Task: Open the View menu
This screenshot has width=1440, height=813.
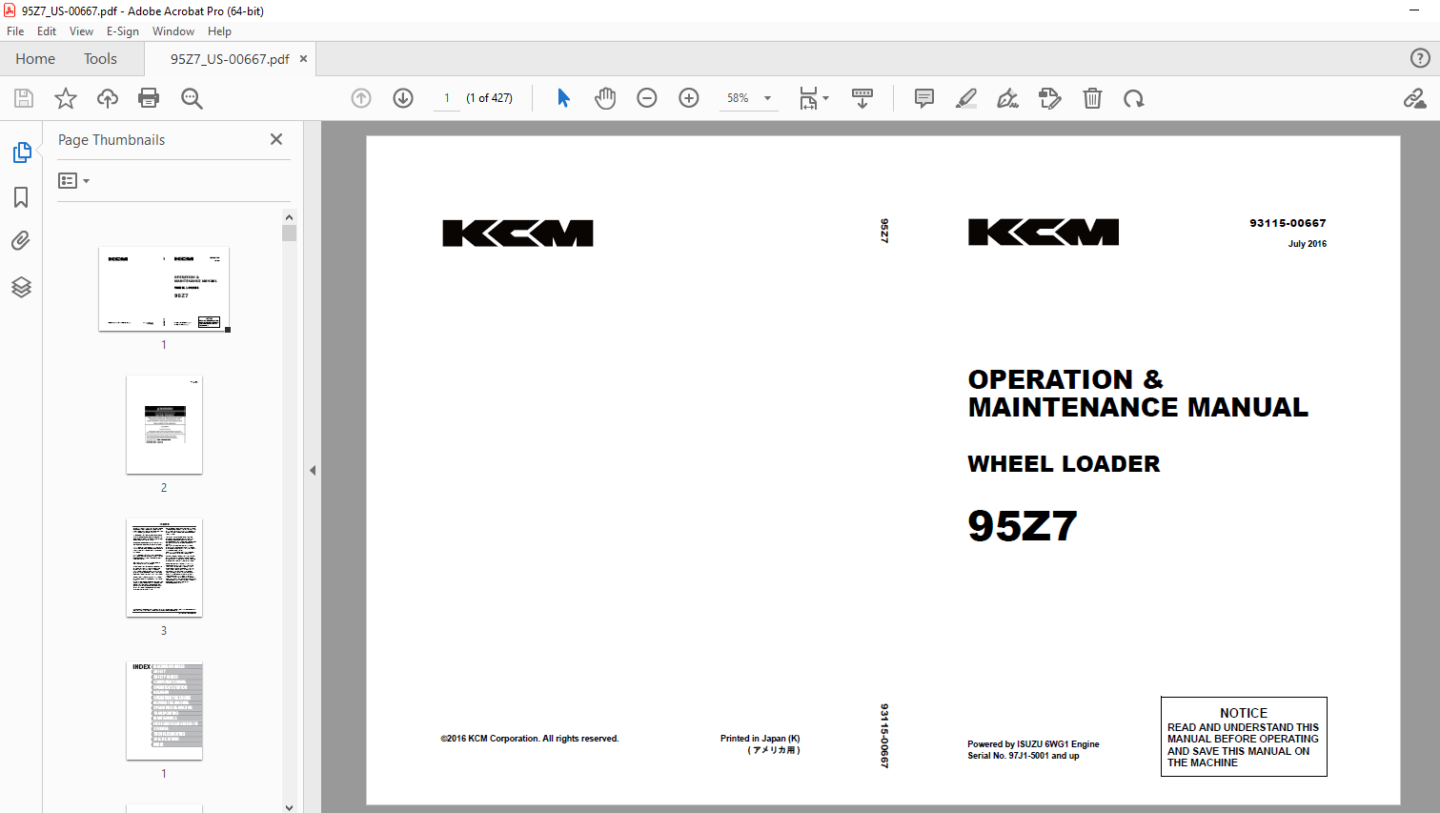Action: click(x=81, y=30)
